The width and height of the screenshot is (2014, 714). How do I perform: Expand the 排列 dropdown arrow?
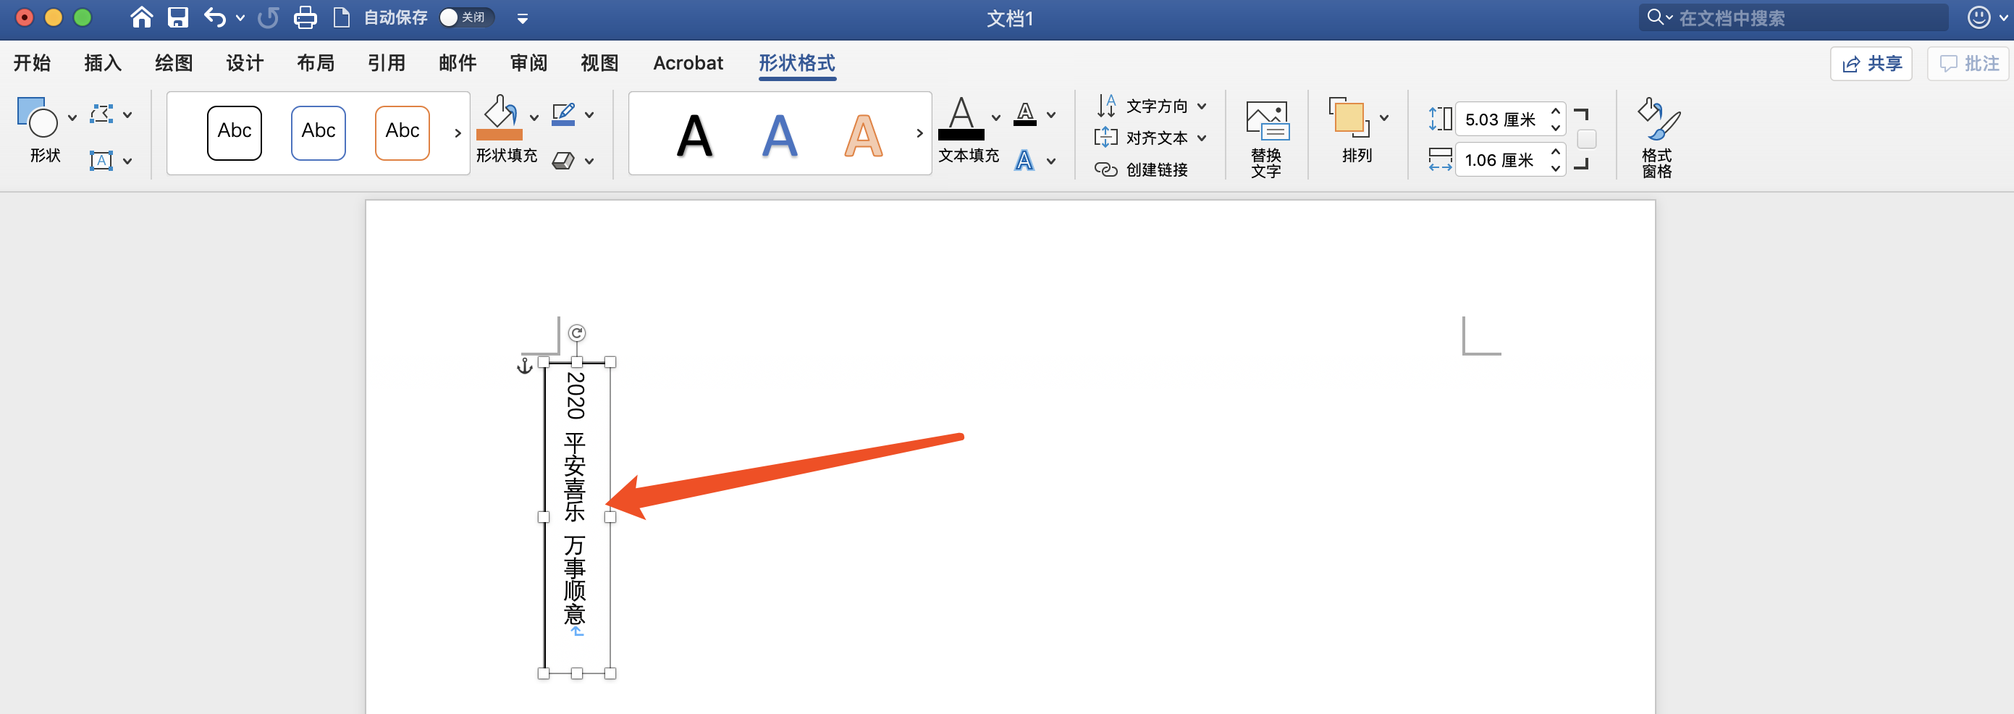click(x=1384, y=117)
